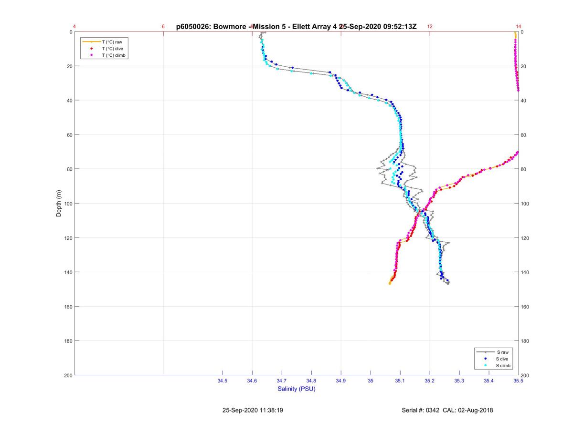Click the 35.1 salinity tick label
Screen dimensions: 573x422
click(400, 381)
